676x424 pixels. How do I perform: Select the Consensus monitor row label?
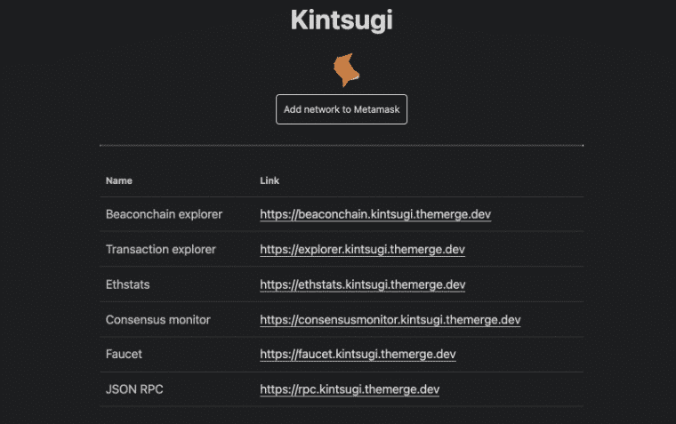tap(157, 320)
